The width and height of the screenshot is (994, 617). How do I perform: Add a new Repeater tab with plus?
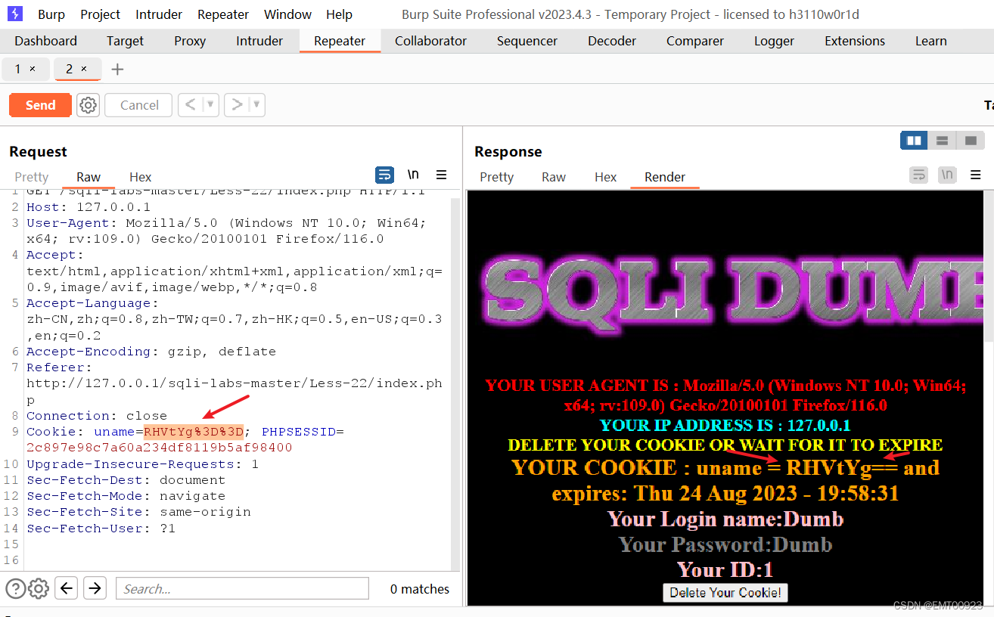tap(117, 70)
